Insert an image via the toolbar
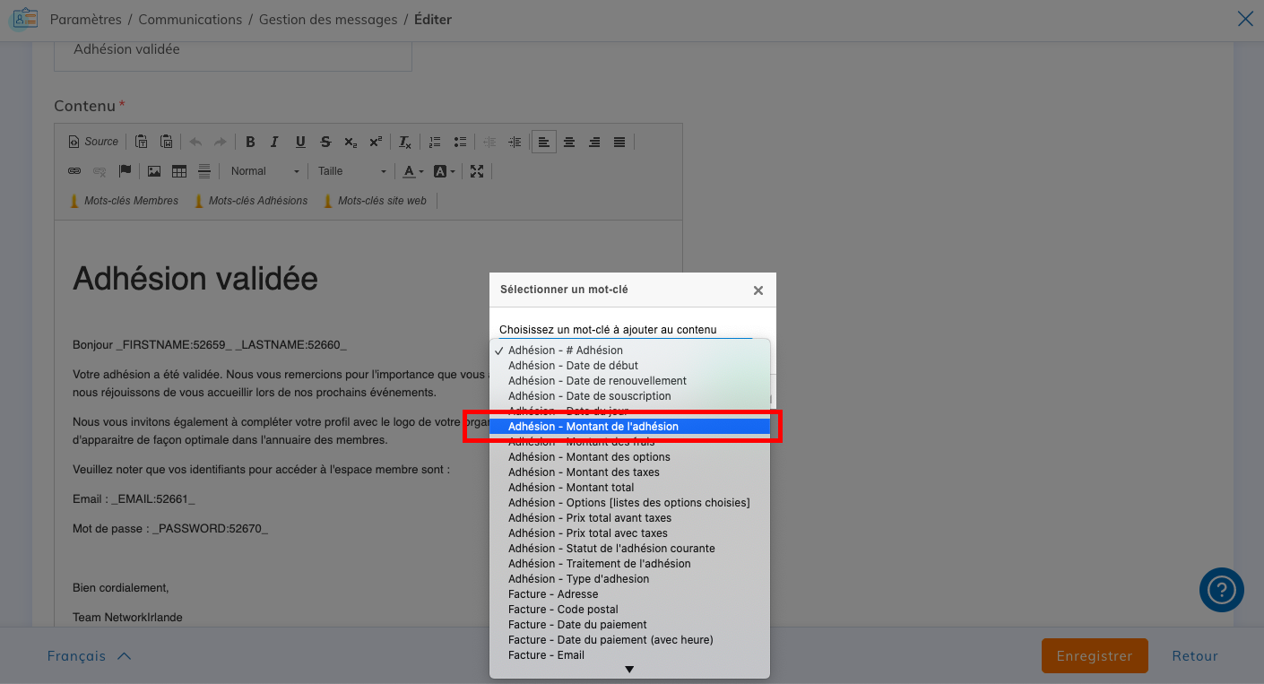 pyautogui.click(x=154, y=171)
